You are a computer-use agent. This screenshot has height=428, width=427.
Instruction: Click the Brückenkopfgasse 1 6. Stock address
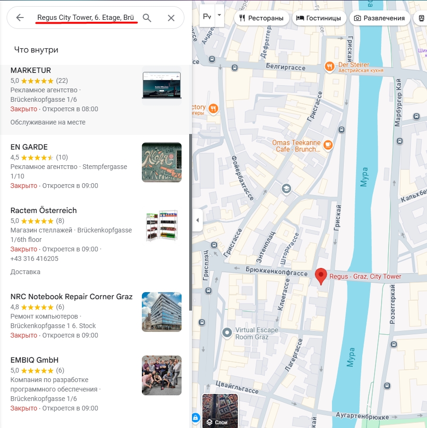click(x=53, y=326)
